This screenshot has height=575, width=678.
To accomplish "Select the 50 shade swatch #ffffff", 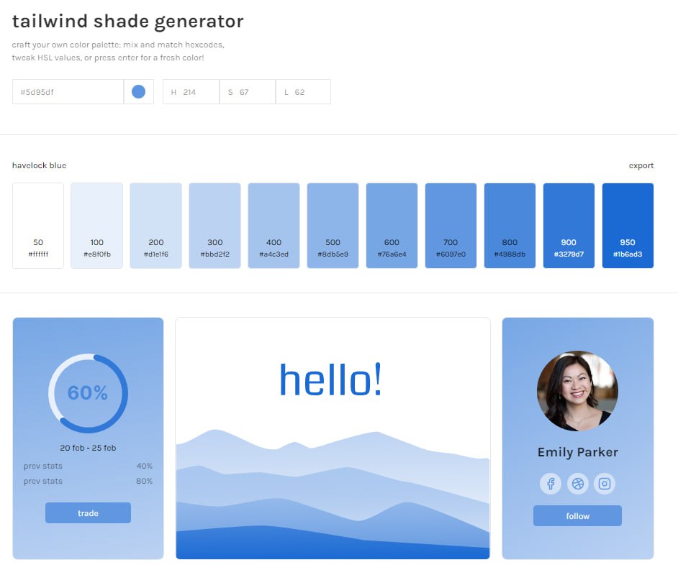I will [x=38, y=226].
